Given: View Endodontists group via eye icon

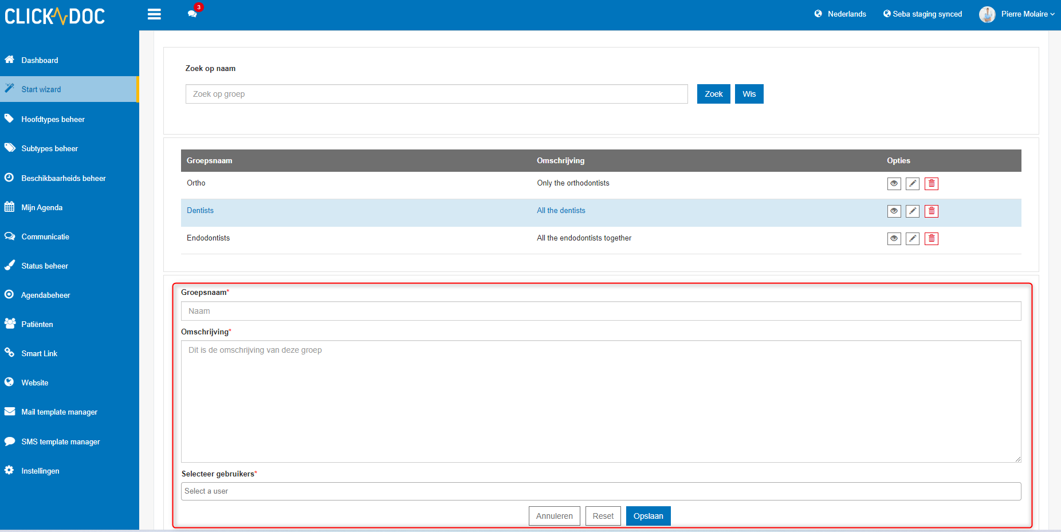Looking at the screenshot, I should click(894, 239).
